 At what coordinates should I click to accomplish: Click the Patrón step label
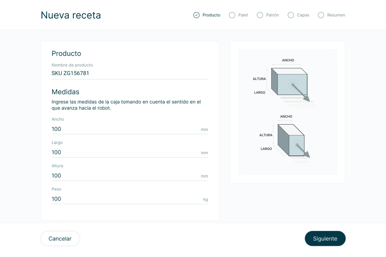pyautogui.click(x=272, y=15)
